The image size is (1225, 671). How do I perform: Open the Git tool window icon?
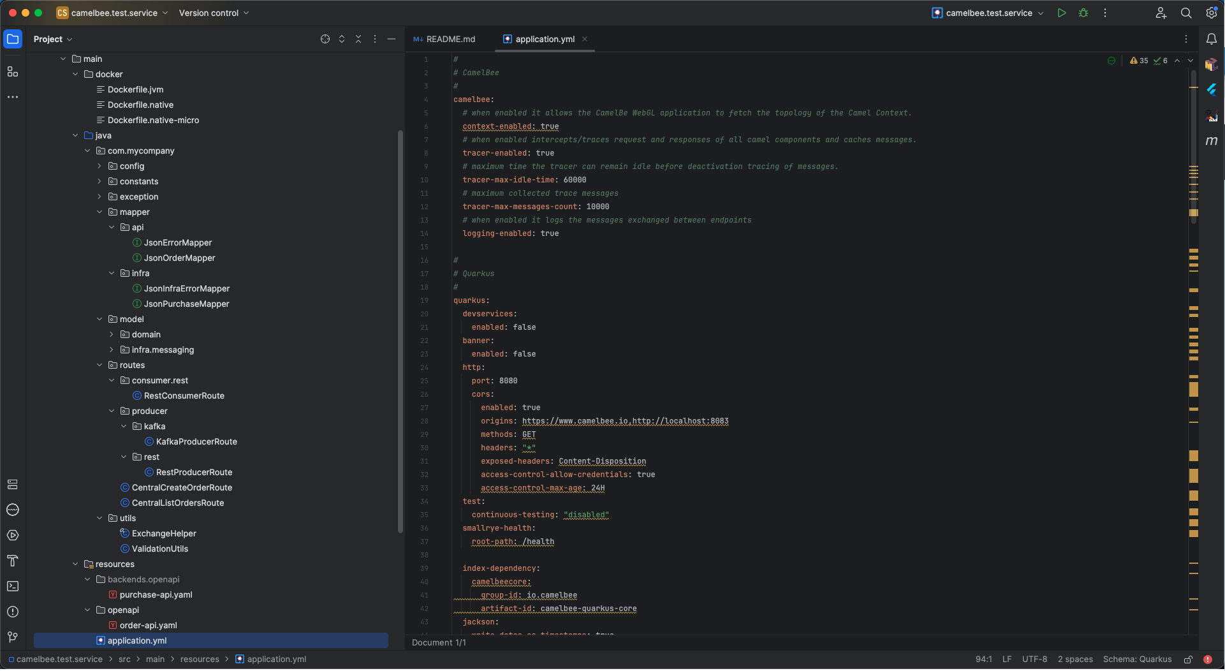coord(13,637)
